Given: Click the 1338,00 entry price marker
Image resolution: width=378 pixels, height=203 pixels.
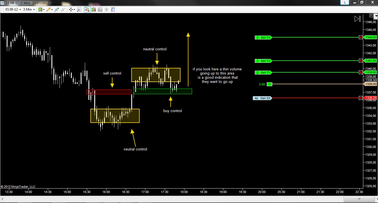Looking at the screenshot, I should pyautogui.click(x=370, y=84).
